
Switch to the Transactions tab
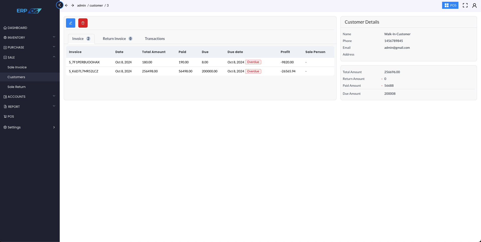coord(155,38)
